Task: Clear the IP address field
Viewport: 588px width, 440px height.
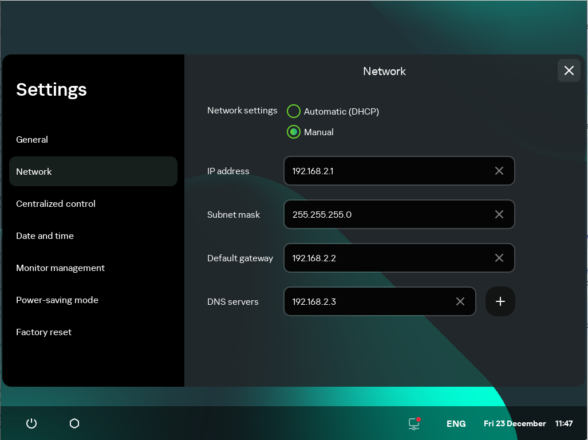Action: [499, 171]
